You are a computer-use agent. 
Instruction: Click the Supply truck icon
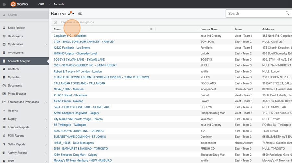tap(4, 119)
